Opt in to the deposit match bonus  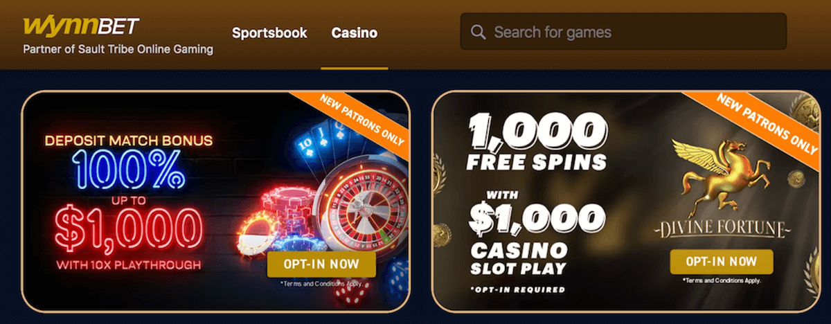(x=321, y=264)
